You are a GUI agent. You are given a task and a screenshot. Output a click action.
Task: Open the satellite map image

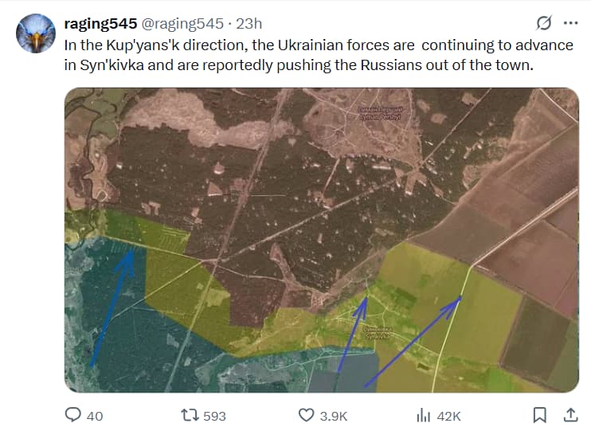click(x=321, y=239)
